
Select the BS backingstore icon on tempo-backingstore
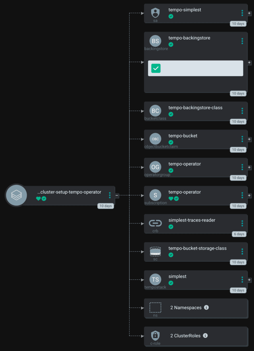click(x=155, y=41)
